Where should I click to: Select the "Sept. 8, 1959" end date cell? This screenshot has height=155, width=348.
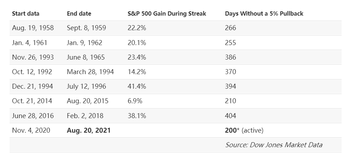[86, 28]
